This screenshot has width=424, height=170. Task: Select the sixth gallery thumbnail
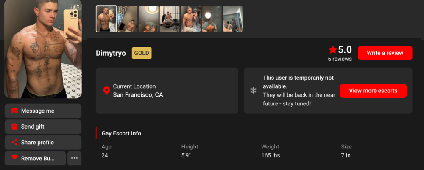pyautogui.click(x=212, y=19)
